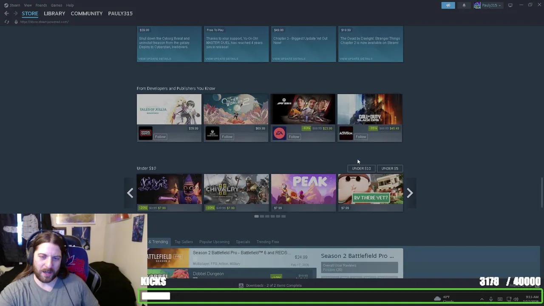Click the Steam forward navigation arrow
This screenshot has height=306, width=544.
15,13
